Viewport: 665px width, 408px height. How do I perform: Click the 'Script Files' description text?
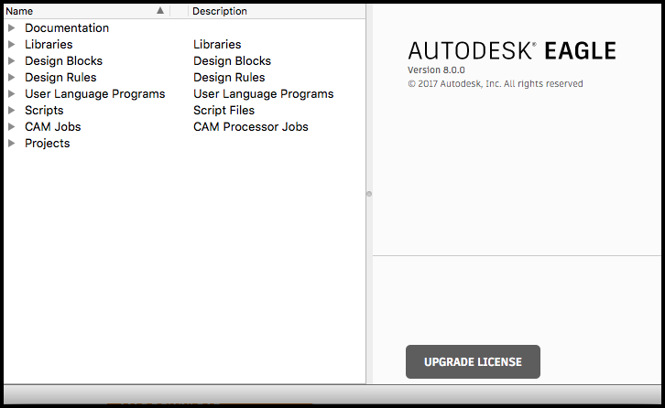click(x=223, y=111)
